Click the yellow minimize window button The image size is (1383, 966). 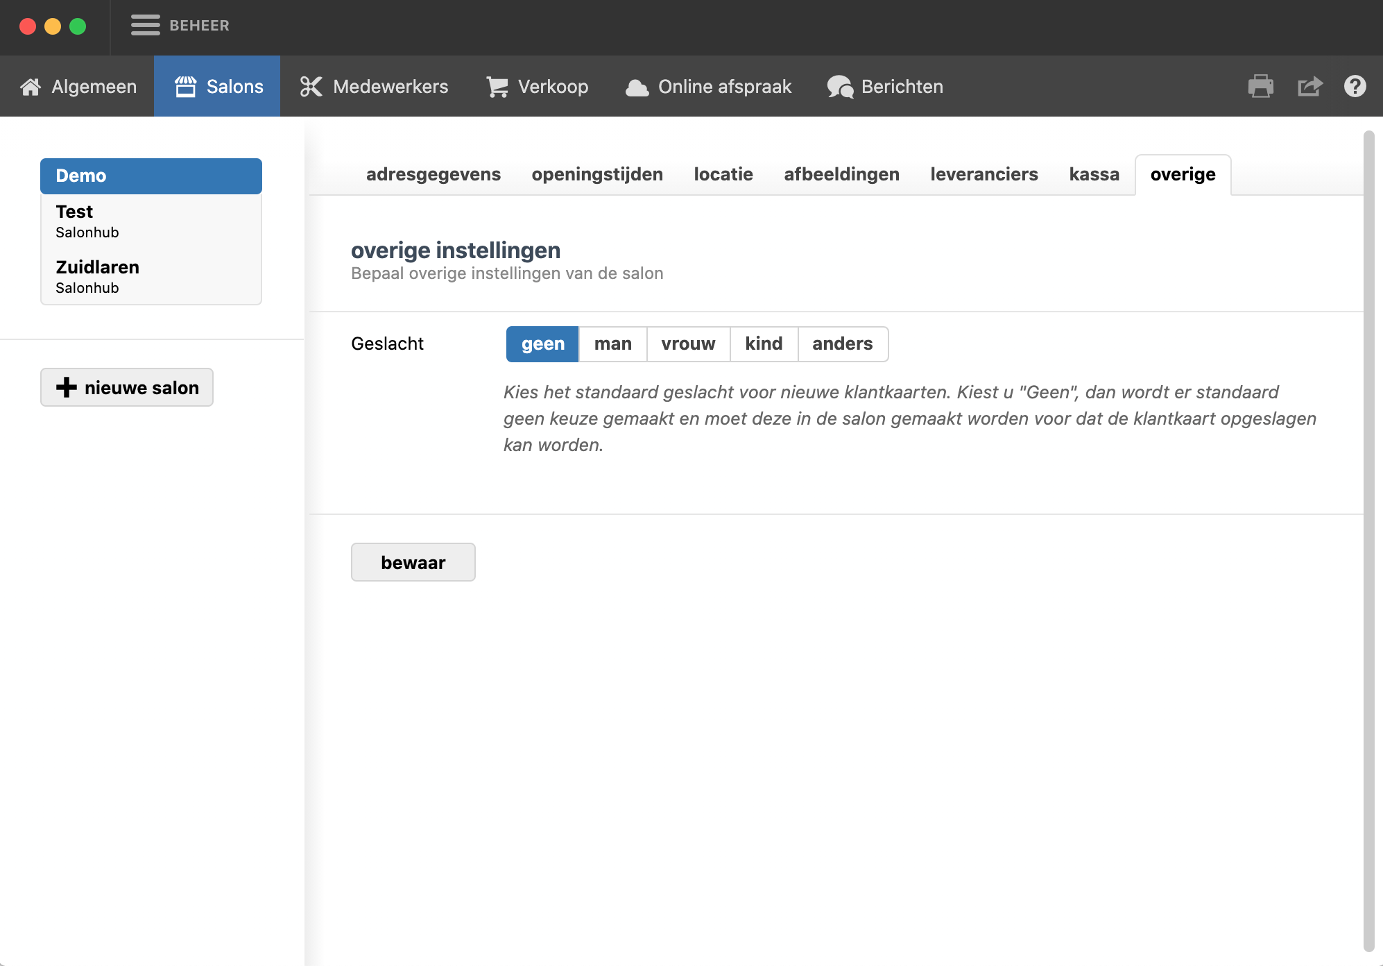tap(53, 26)
